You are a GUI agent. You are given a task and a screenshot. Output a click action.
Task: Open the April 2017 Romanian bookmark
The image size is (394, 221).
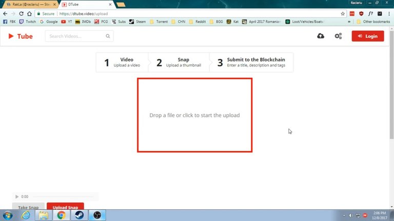(261, 22)
